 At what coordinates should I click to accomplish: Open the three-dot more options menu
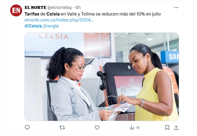176,7
